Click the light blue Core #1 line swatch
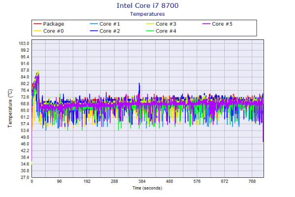This screenshot has height=197, width=295. point(94,24)
